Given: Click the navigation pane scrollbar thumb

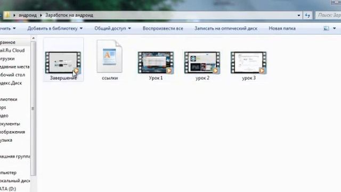Looking at the screenshot, I should (33, 108).
